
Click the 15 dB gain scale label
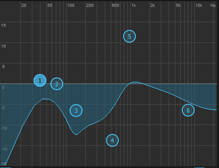(3, 26)
